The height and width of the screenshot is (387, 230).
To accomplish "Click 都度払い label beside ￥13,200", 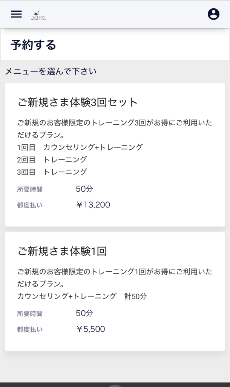I will click(30, 205).
